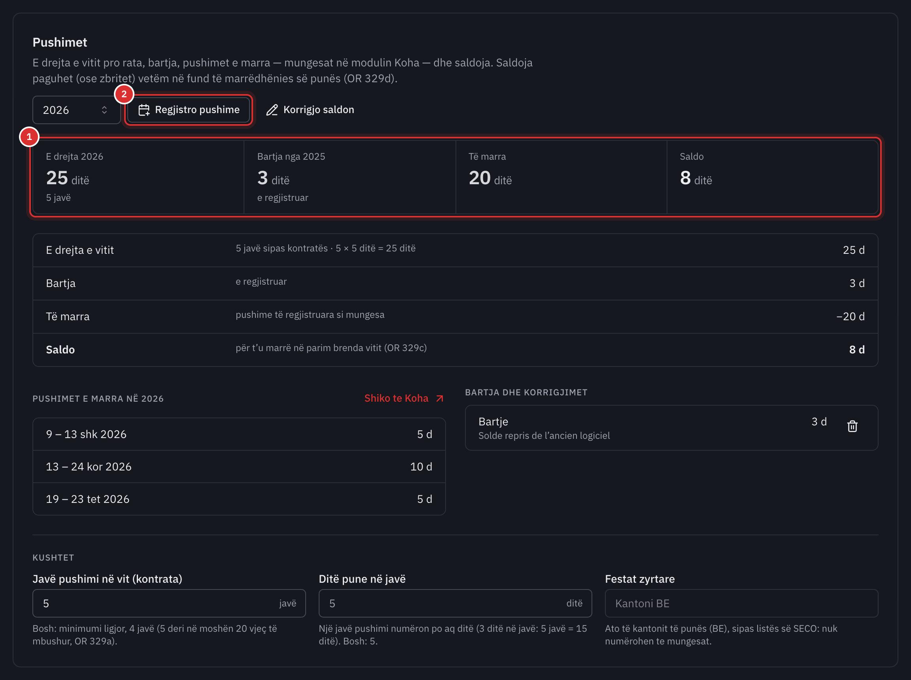Click the arrow icon next to Shiko te Koha
Screen dimensions: 911x680
(439, 399)
